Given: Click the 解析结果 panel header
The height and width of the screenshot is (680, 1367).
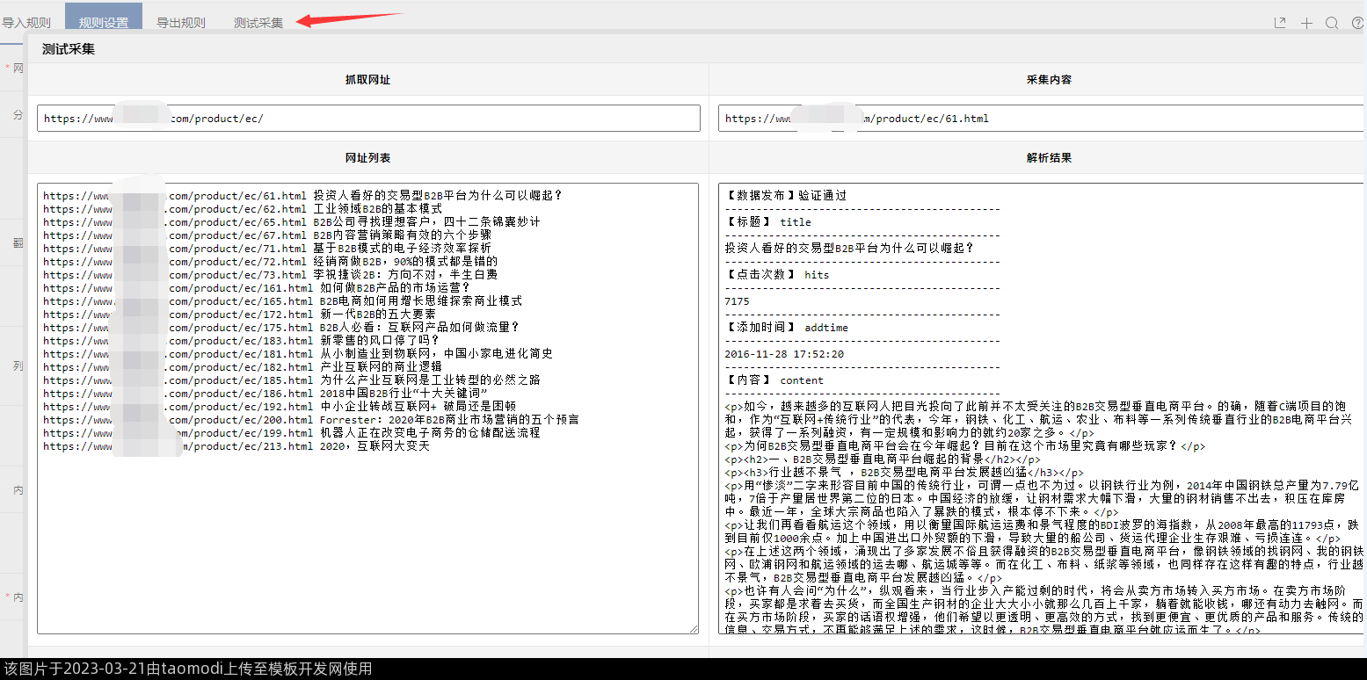Looking at the screenshot, I should coord(1049,158).
